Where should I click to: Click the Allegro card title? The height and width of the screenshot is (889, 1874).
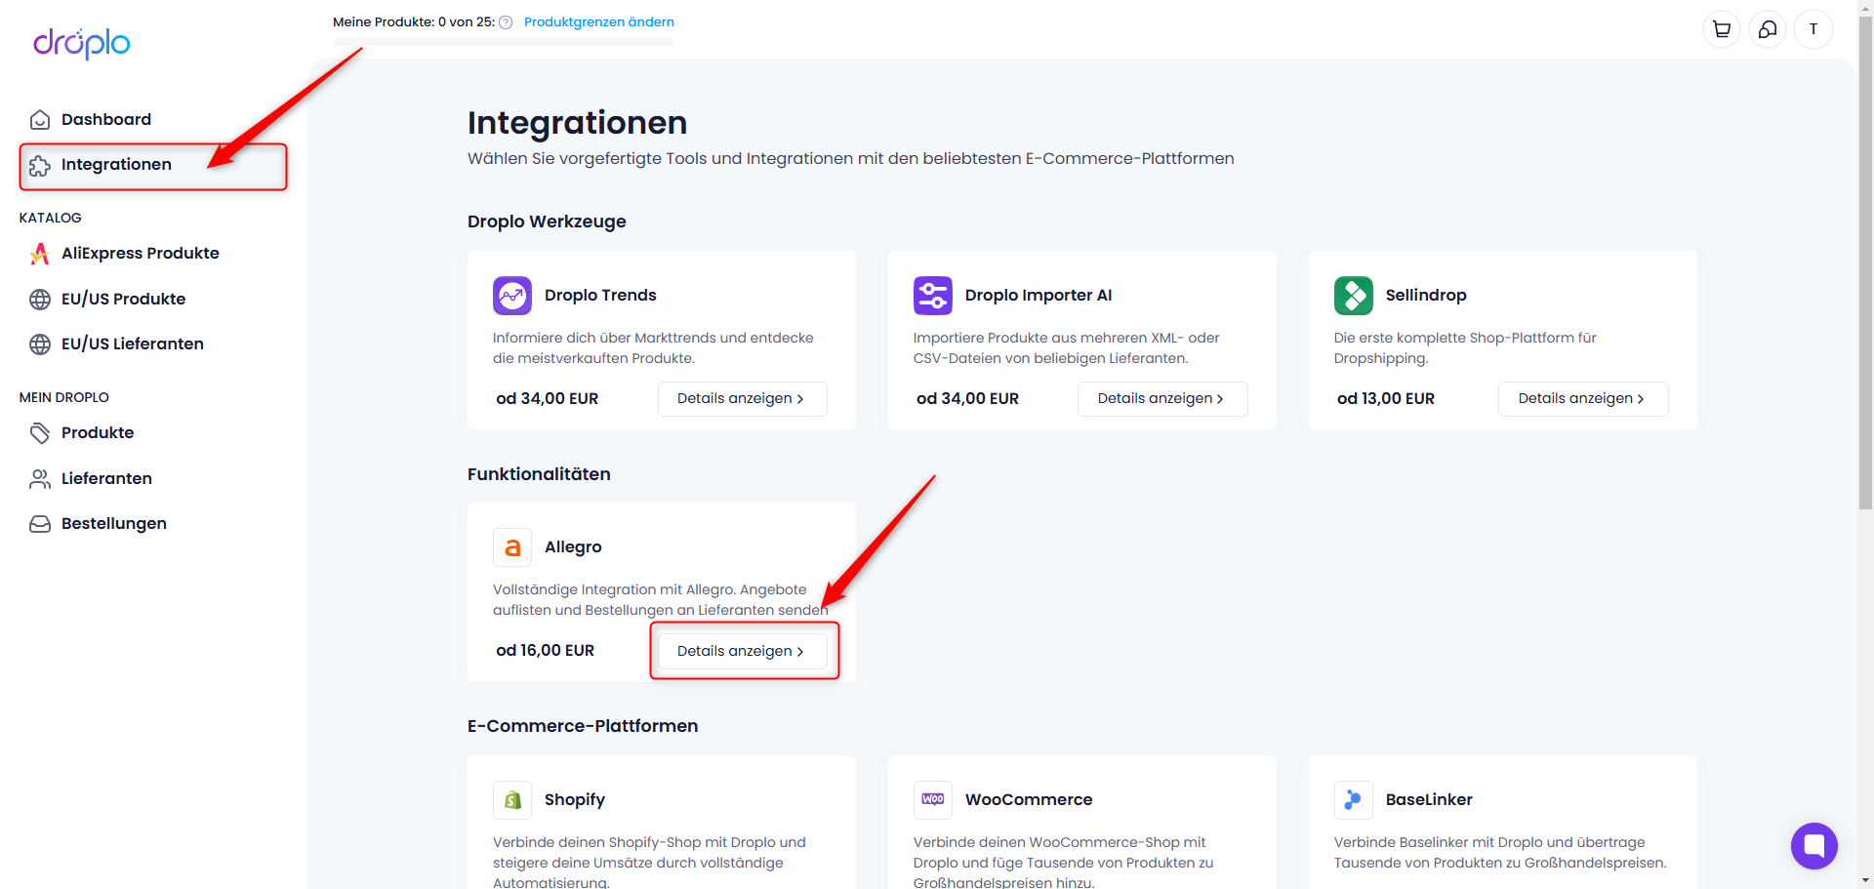(x=573, y=546)
